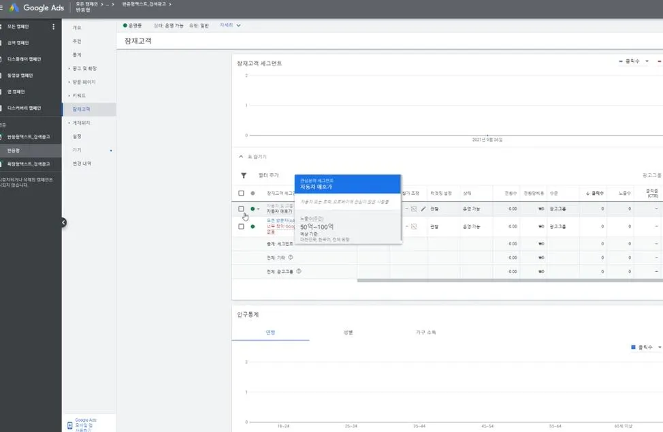
Task: Expand the 게재위치 nav item
Action: coord(69,123)
